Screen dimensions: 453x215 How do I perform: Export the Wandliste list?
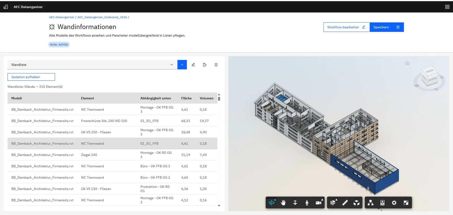point(205,65)
